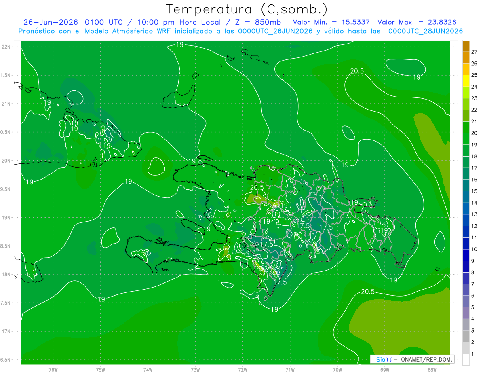This screenshot has width=485, height=375.
Task: Click the "0.5N" latitude axis label
Action: pyautogui.click(x=6, y=132)
